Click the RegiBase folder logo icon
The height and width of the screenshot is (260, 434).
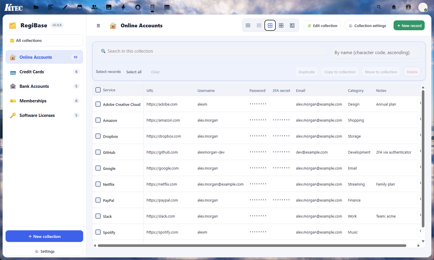pyautogui.click(x=13, y=25)
